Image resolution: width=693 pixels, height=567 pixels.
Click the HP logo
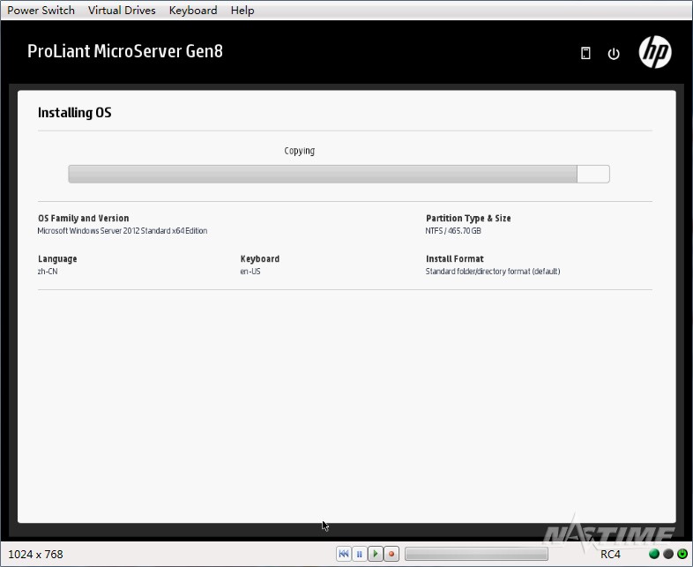pos(655,52)
